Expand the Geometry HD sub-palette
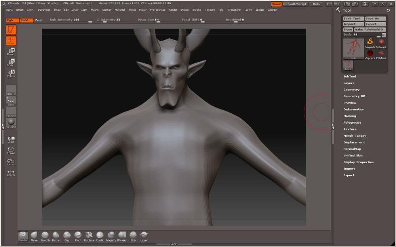 coord(354,96)
